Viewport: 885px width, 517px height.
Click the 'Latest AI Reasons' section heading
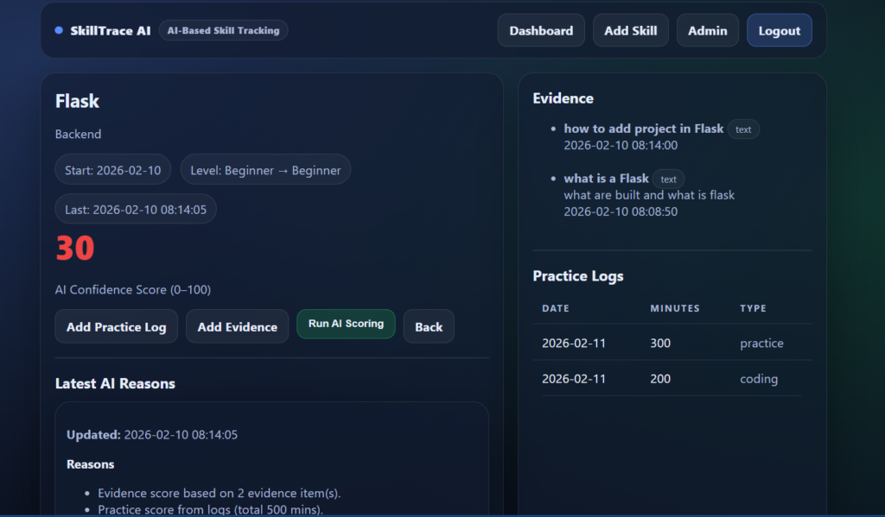115,383
